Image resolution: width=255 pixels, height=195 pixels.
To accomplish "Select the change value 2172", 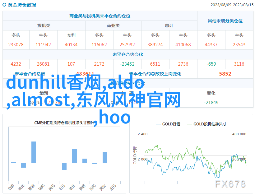I will [x=99, y=64].
